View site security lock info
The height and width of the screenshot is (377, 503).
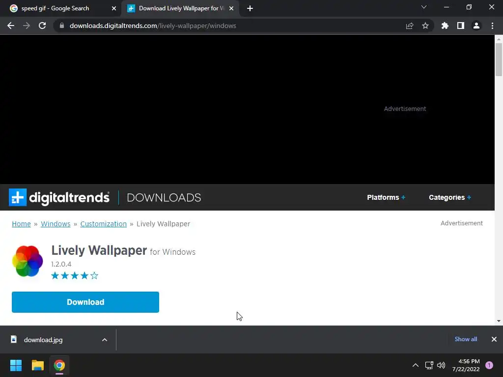click(62, 26)
